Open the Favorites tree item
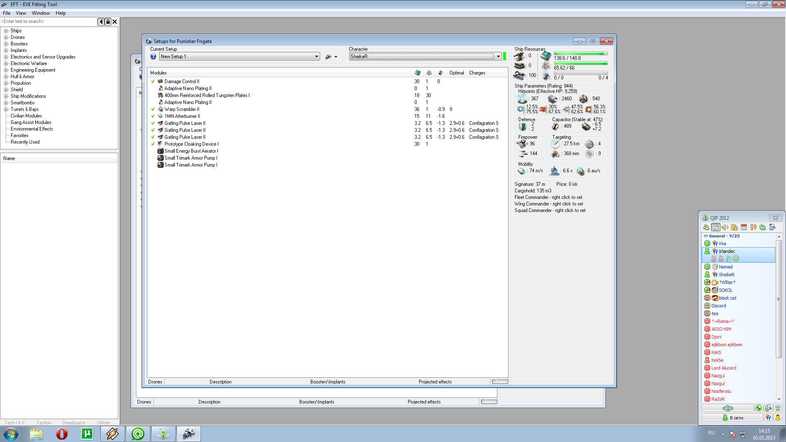Screen dimensions: 786x442 point(20,135)
